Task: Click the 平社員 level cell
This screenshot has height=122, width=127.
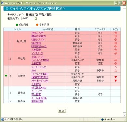Action: (x=21, y=59)
